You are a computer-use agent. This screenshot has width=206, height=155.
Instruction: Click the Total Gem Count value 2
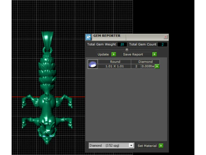tap(162, 44)
